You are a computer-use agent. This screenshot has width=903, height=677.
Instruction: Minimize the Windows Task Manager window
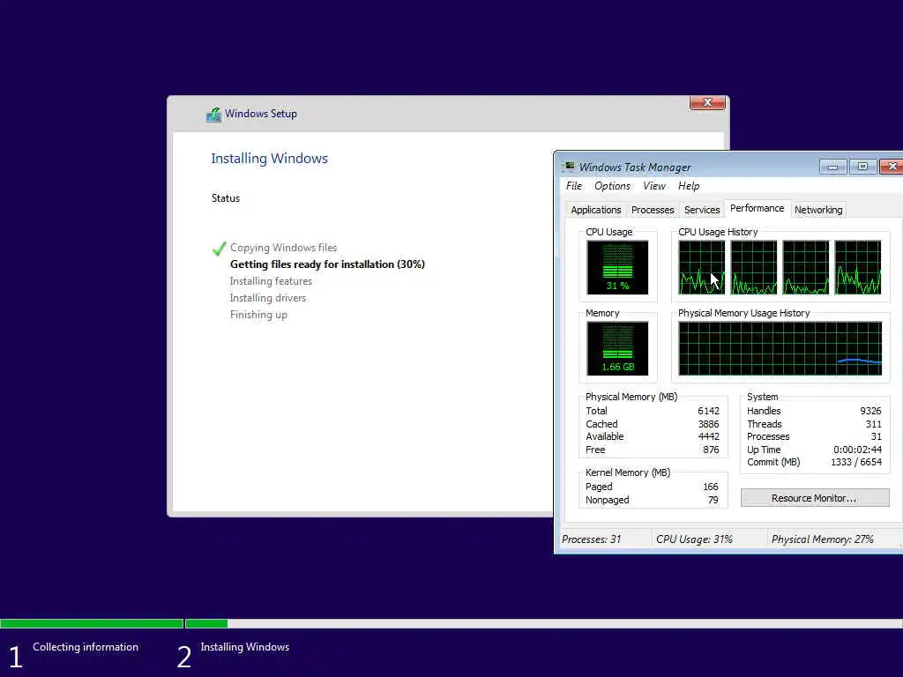pyautogui.click(x=832, y=167)
